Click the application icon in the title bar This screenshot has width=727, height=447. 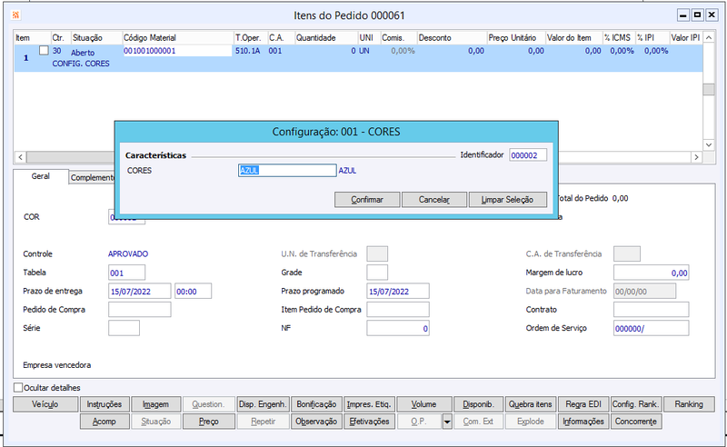pyautogui.click(x=15, y=15)
